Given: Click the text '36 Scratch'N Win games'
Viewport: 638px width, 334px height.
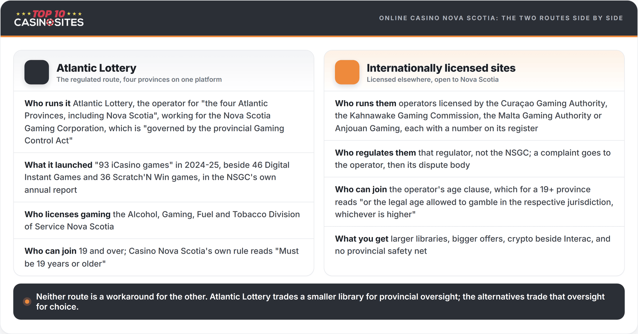Looking at the screenshot, I should click(149, 177).
